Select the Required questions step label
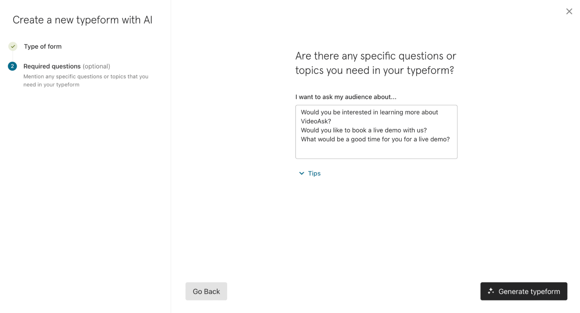Viewport: 580px width, 313px height. coord(52,66)
